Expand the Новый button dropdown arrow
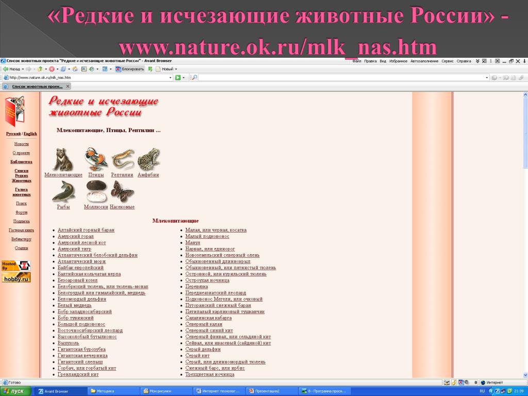The height and width of the screenshot is (396, 528). [x=176, y=69]
